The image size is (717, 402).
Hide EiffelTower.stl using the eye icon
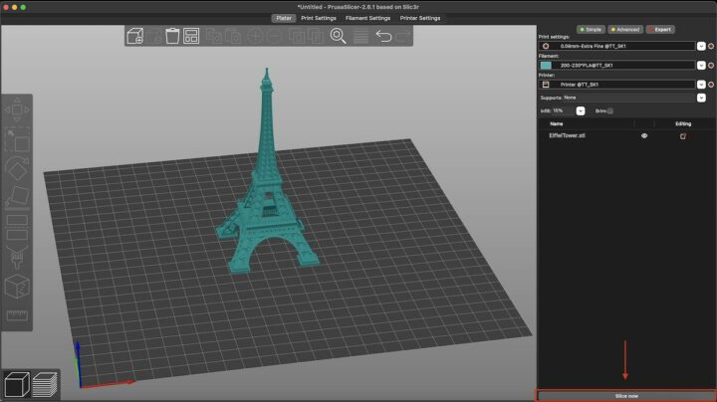(644, 135)
